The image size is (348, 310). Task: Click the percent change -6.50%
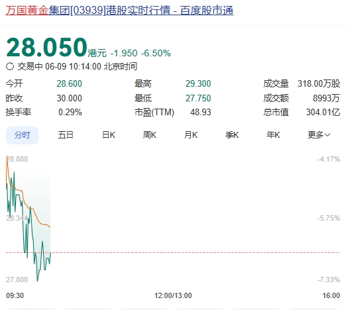coord(156,53)
